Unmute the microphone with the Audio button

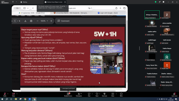click(5, 95)
